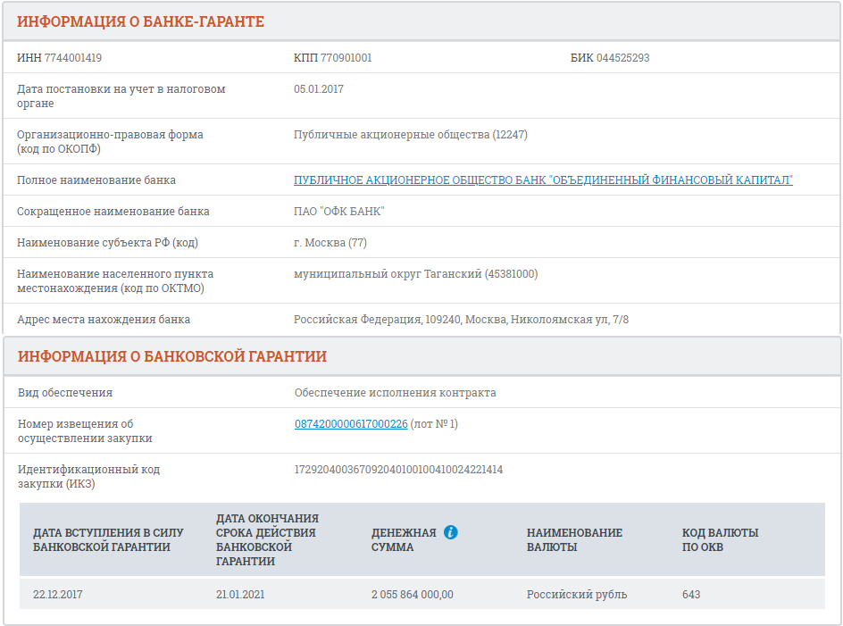Screen dimensions: 843x626
Task: Select the expiry date cell 21.01.2021
Action: click(x=240, y=594)
